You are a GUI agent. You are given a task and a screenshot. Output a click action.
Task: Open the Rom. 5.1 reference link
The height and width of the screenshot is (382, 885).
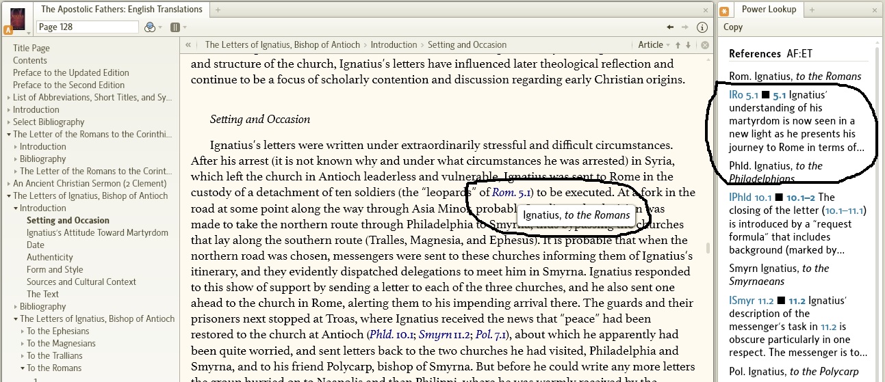[512, 193]
